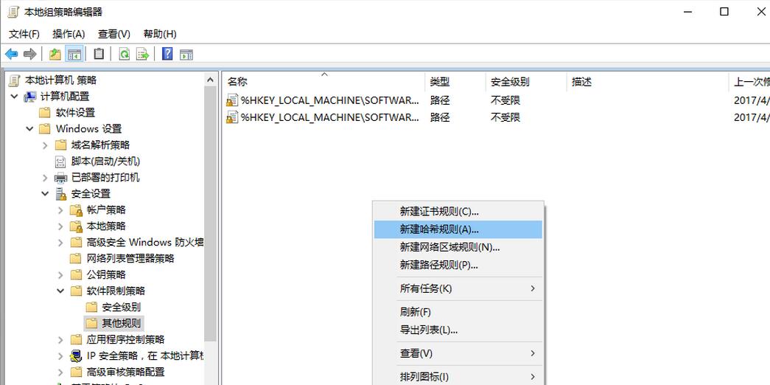Open the 操作(A) menu
This screenshot has width=770, height=385.
point(69,34)
